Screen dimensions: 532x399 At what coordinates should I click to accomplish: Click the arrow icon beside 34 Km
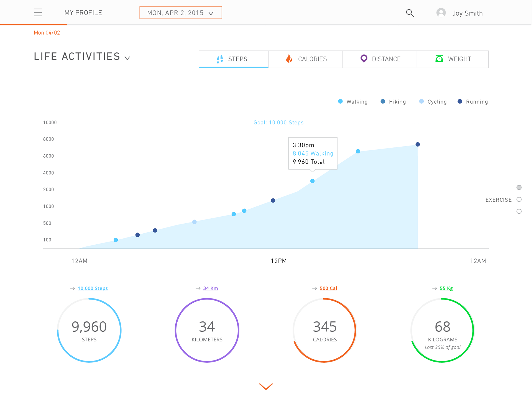click(x=198, y=288)
